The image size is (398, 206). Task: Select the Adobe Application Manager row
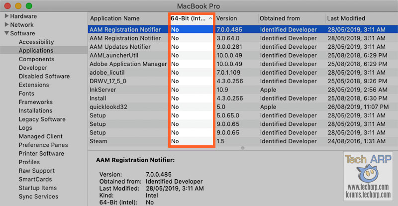pyautogui.click(x=128, y=64)
